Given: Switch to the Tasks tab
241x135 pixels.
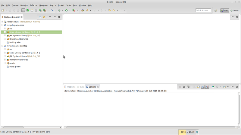Looking at the screenshot, I should point(80,87).
